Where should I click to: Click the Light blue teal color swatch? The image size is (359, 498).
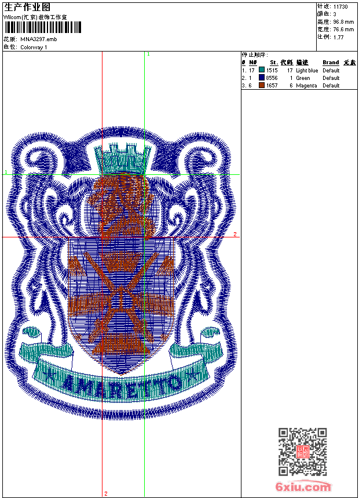tap(262, 70)
